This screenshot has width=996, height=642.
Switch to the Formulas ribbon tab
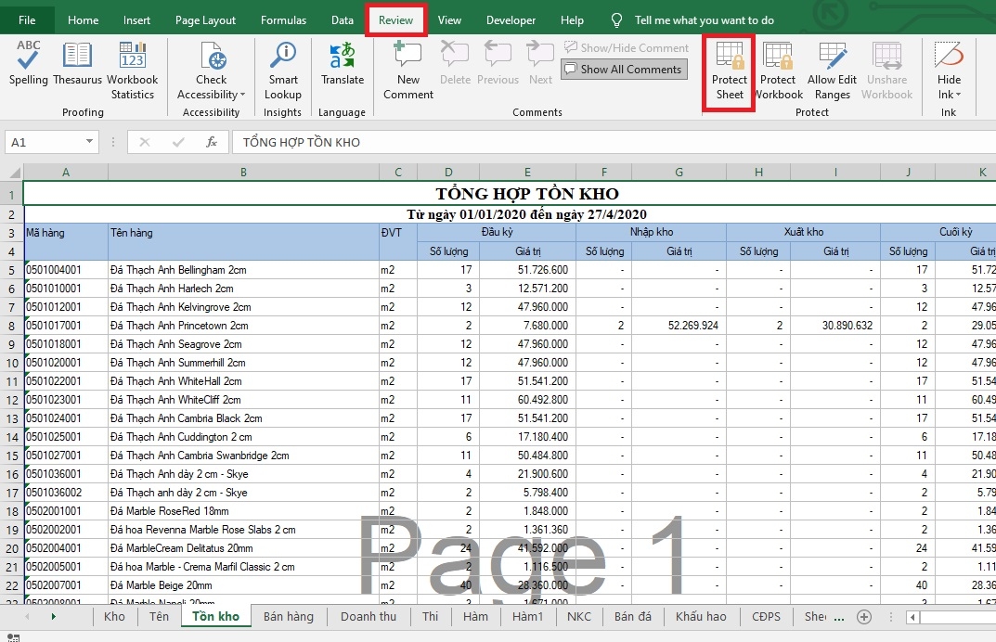(283, 20)
